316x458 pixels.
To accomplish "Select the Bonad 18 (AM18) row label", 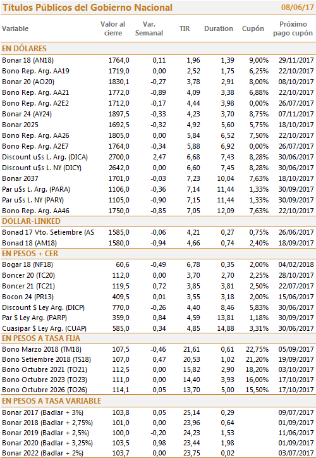I will 30,243.
